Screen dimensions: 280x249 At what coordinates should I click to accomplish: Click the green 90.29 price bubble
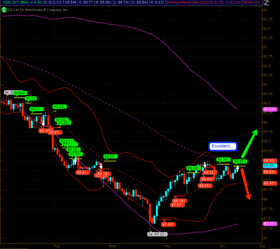coord(60,107)
